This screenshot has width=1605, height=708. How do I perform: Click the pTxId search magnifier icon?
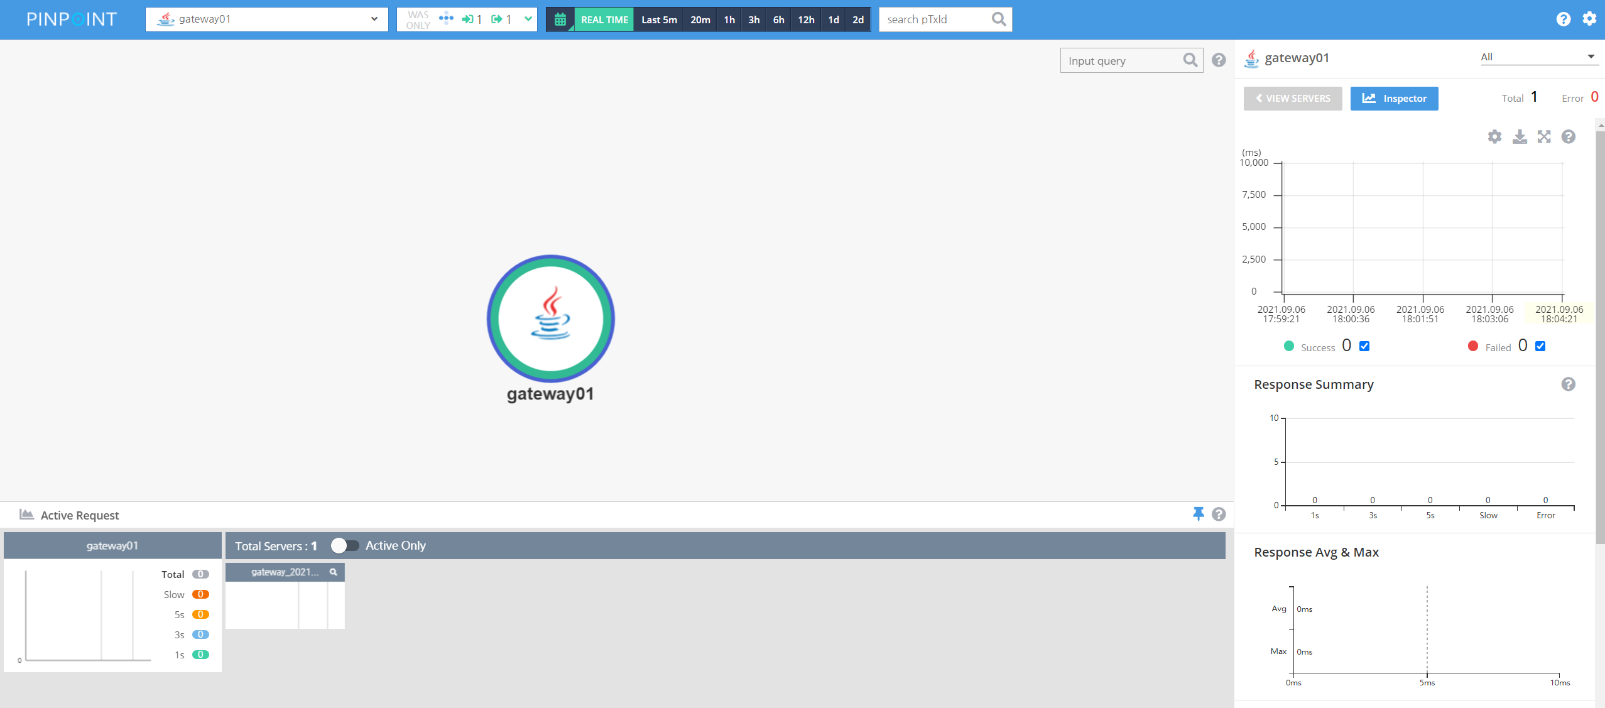[998, 19]
